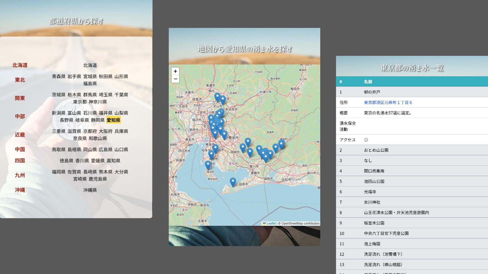Select 北海道 prefecture link
The width and height of the screenshot is (488, 274).
[x=90, y=65]
